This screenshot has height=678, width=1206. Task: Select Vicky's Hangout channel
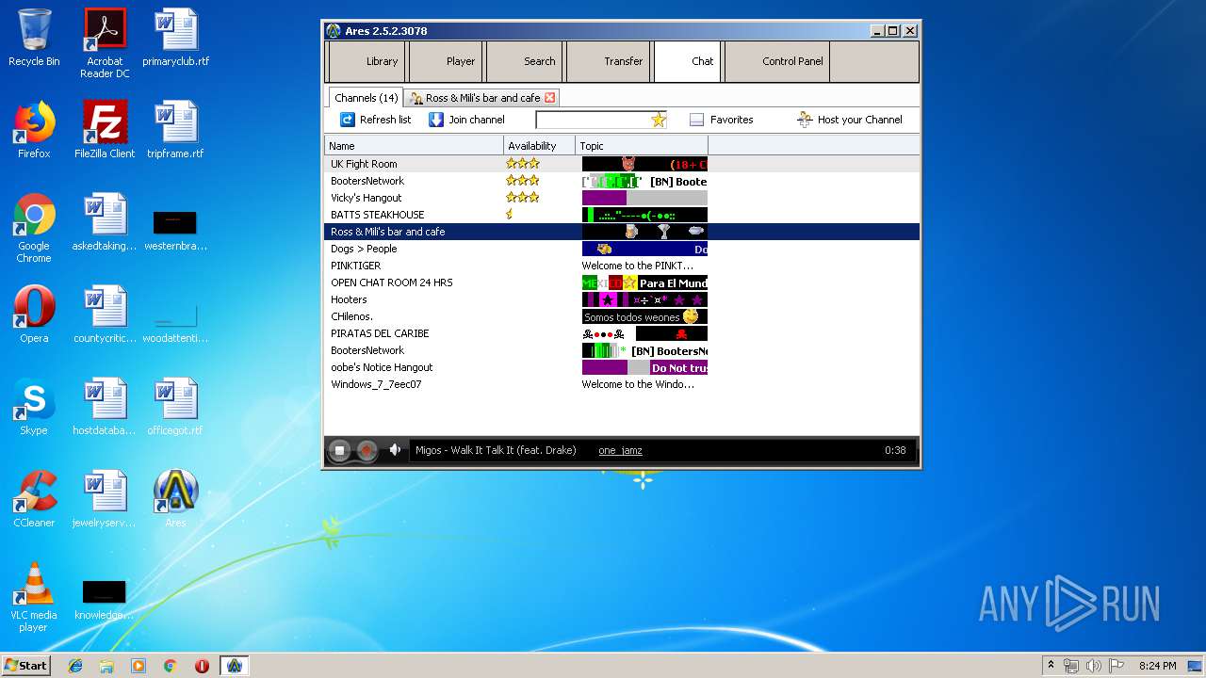click(x=622, y=198)
